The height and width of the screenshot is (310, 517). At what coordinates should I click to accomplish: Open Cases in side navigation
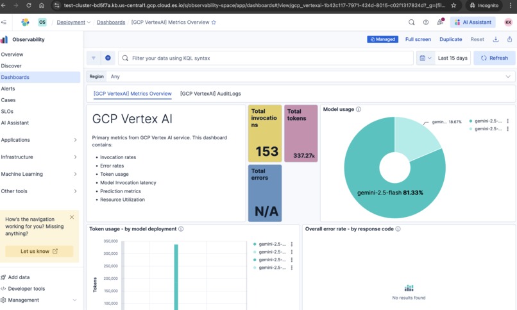(8, 100)
